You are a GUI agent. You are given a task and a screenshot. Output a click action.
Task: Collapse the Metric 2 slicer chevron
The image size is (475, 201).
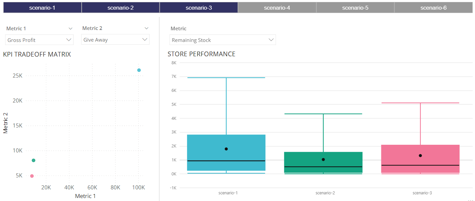[146, 28]
